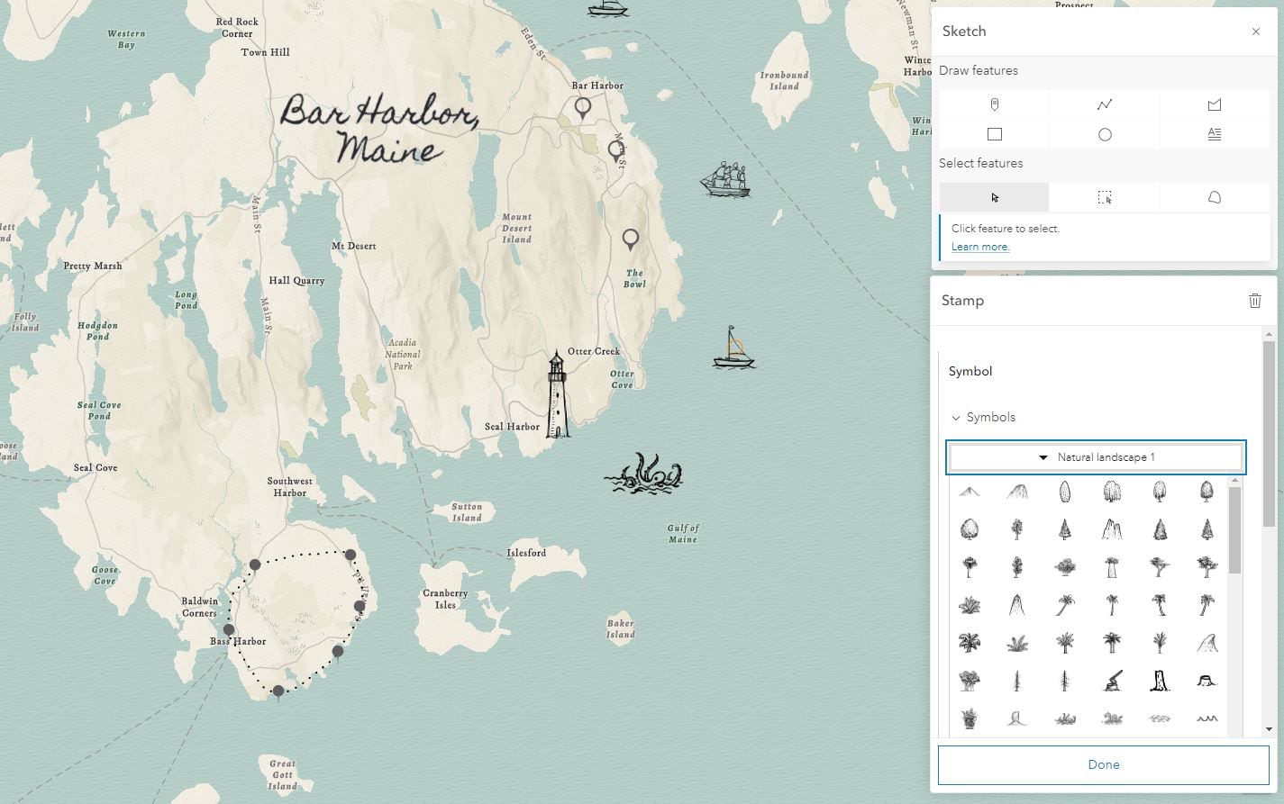
Task: Select the rectangle drawing tool
Action: point(994,133)
